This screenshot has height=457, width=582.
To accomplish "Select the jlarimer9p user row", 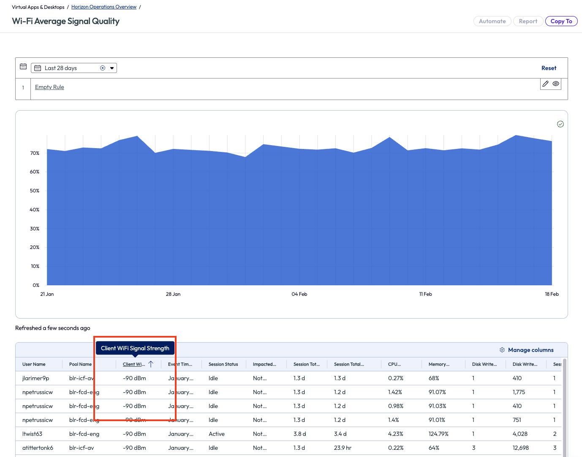I will pos(36,378).
